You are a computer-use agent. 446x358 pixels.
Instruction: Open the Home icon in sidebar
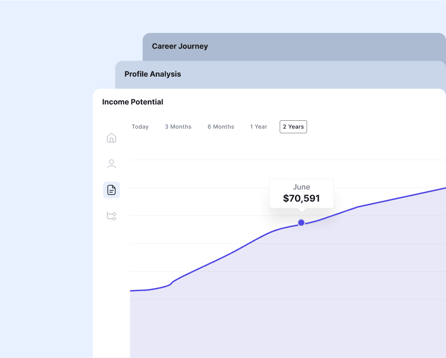(111, 138)
